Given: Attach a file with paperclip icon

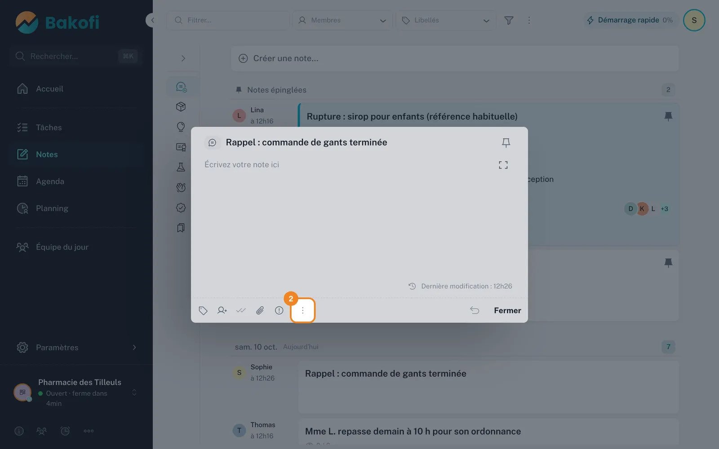Looking at the screenshot, I should 260,310.
